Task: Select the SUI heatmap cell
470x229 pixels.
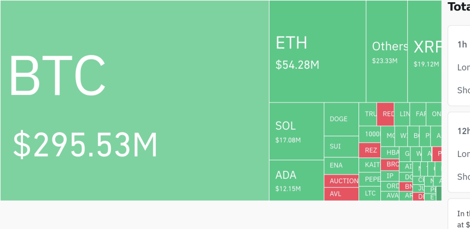Action: point(341,147)
